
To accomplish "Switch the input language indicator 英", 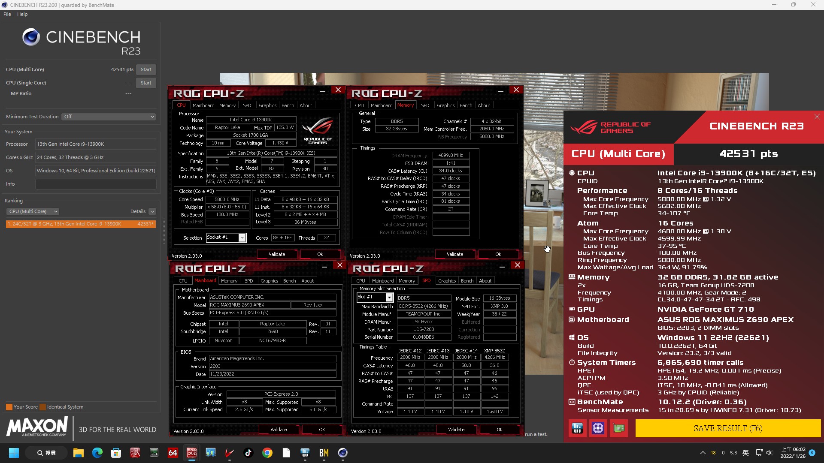I will point(746,453).
